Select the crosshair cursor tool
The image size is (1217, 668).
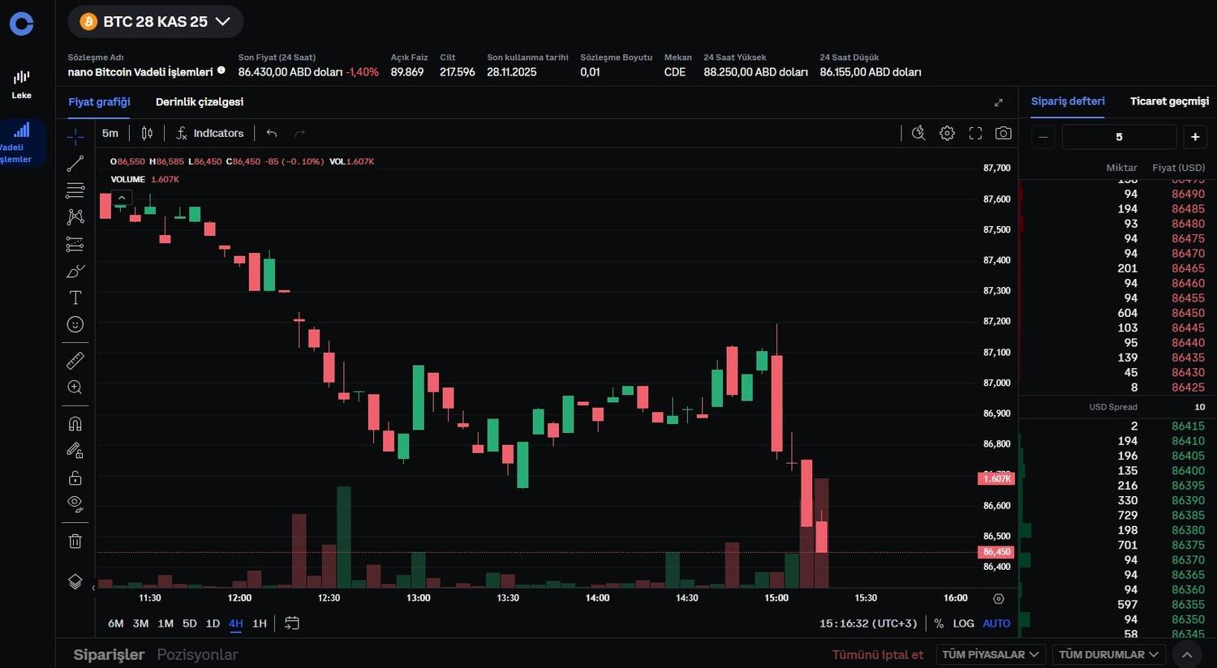coord(75,136)
